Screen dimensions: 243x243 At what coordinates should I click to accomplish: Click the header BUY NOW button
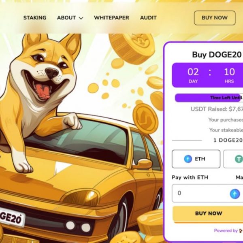tap(215, 18)
